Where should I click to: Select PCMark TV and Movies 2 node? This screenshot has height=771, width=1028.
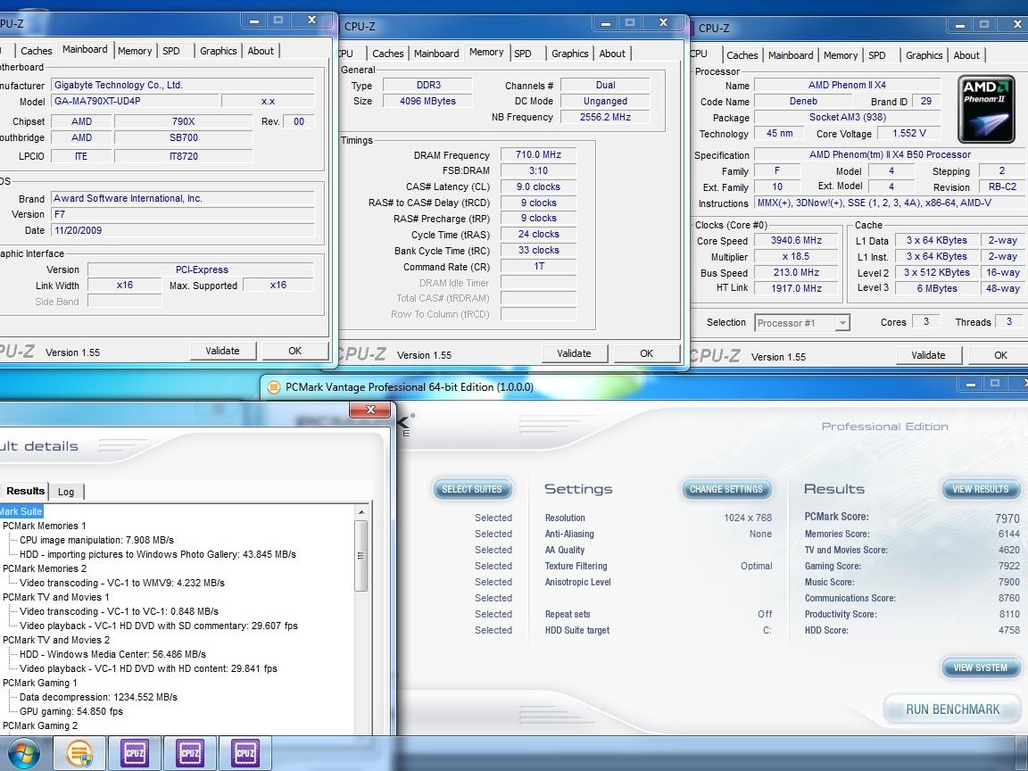coord(55,640)
